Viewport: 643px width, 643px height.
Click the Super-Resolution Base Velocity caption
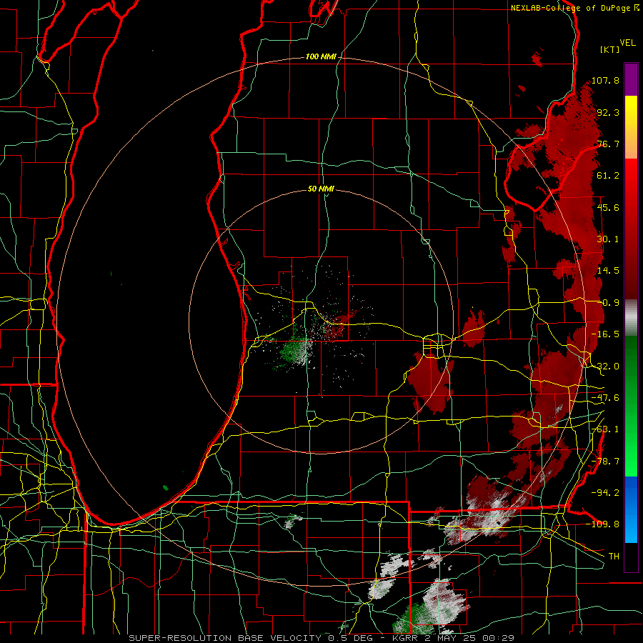click(x=321, y=638)
